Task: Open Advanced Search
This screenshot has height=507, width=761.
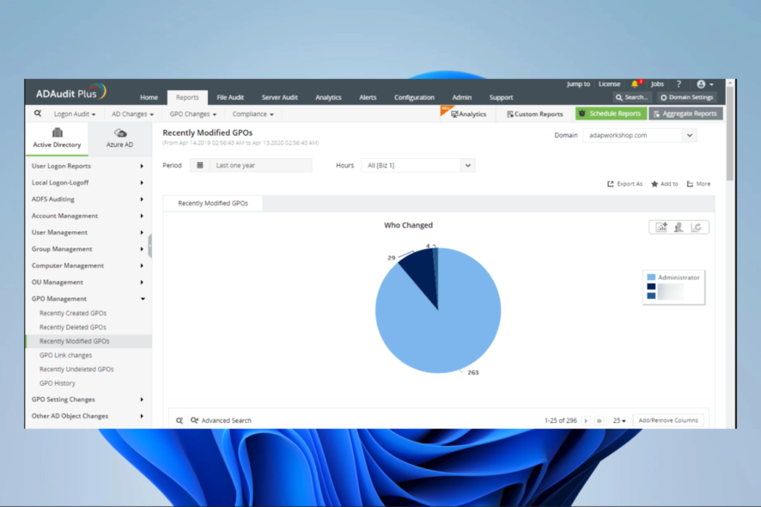Action: click(222, 420)
